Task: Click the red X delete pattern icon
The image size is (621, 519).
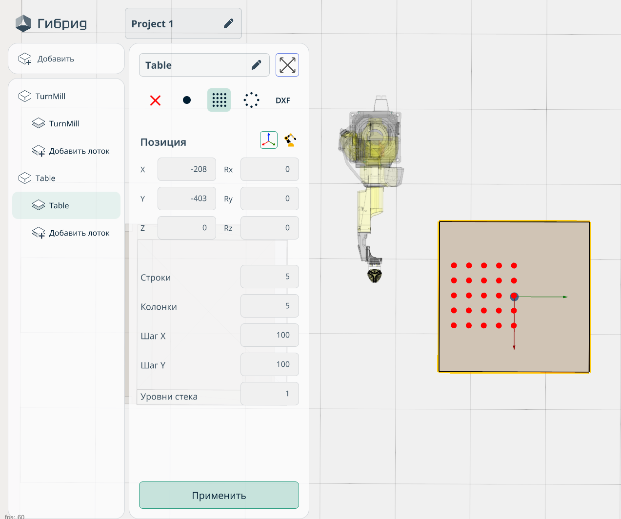Action: (155, 100)
